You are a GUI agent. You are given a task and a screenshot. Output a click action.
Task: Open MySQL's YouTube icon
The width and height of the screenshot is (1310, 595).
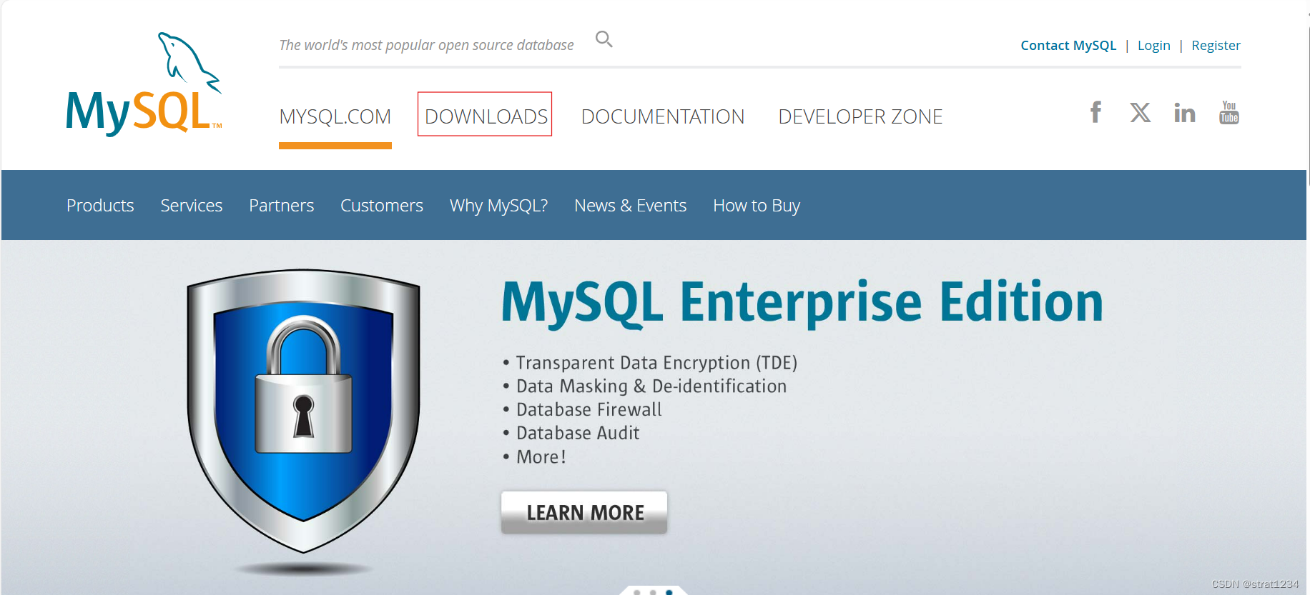click(x=1229, y=113)
